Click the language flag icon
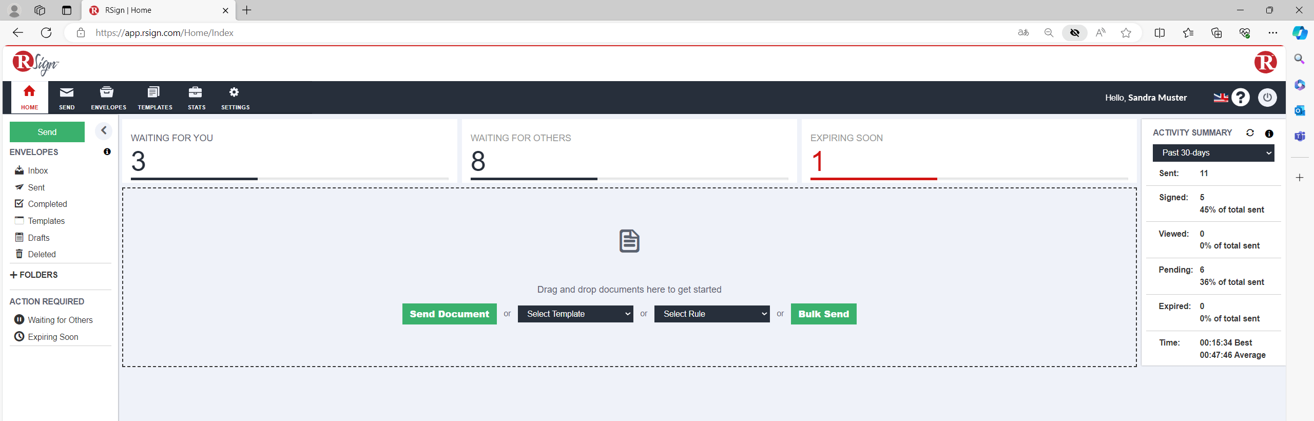This screenshot has width=1314, height=421. 1221,98
